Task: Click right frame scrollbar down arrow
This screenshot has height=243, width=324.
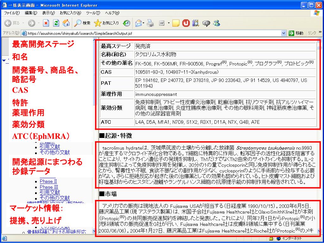Action: click(319, 231)
